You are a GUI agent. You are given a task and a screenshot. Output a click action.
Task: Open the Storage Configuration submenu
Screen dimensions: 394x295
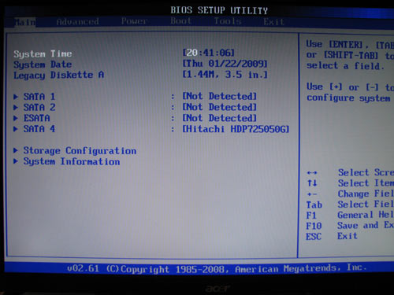tap(80, 151)
